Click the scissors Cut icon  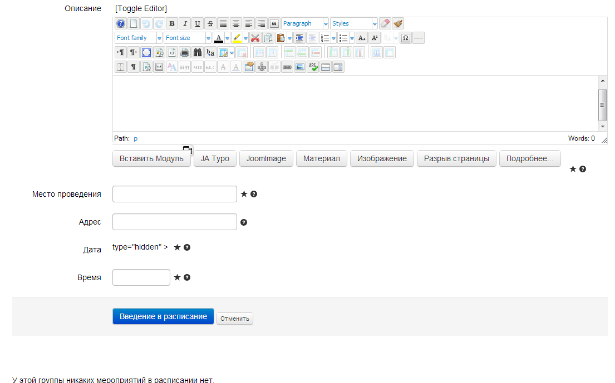tap(255, 38)
